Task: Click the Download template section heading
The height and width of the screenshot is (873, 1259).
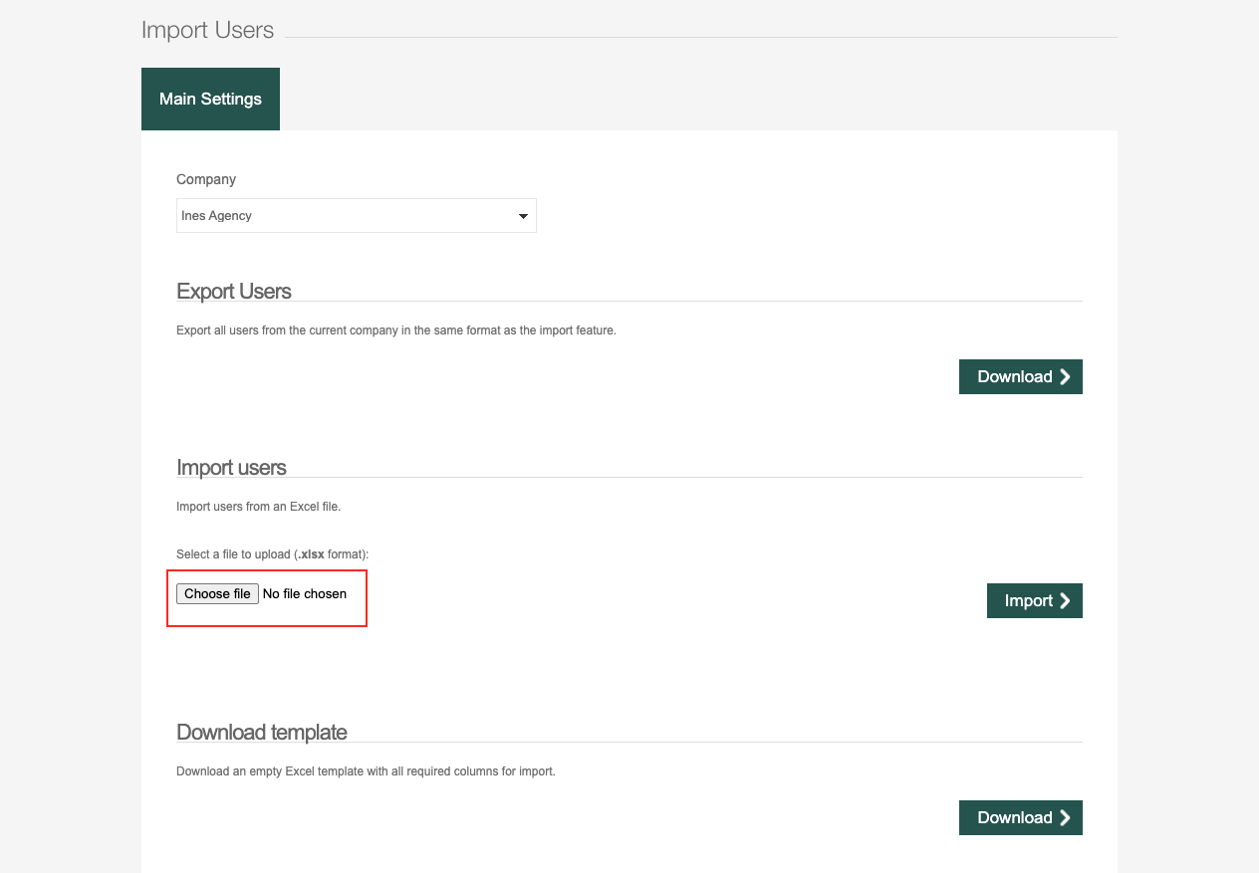Action: click(x=262, y=732)
